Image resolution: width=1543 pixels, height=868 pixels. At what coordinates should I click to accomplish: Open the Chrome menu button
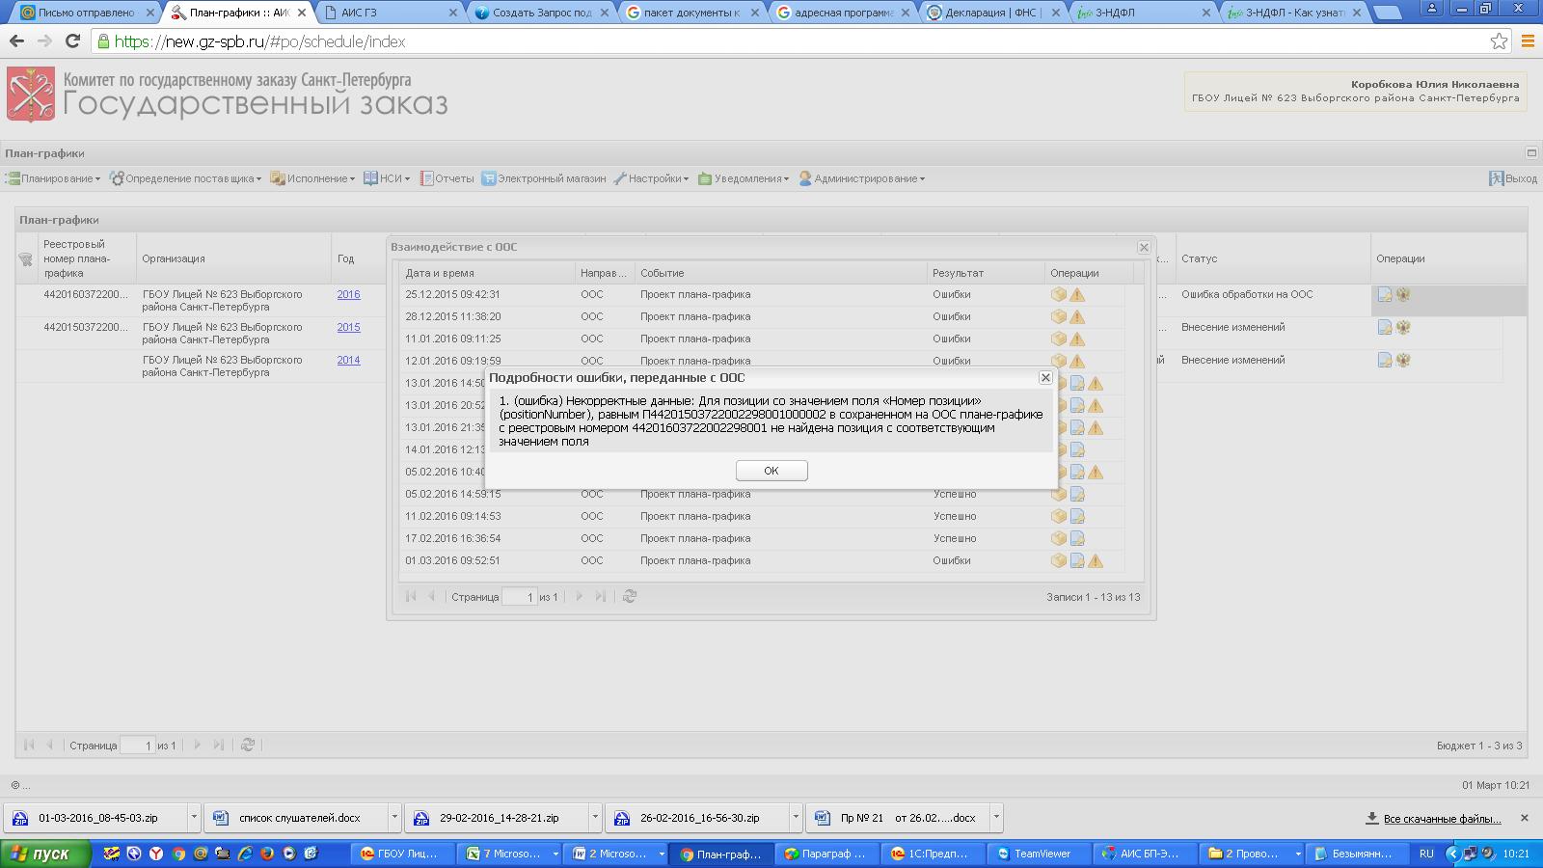(x=1527, y=41)
